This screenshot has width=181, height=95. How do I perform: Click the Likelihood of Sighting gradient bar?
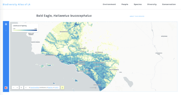pyautogui.click(x=25, y=30)
